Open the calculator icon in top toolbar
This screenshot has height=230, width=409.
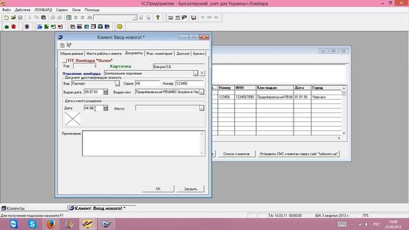click(x=171, y=17)
